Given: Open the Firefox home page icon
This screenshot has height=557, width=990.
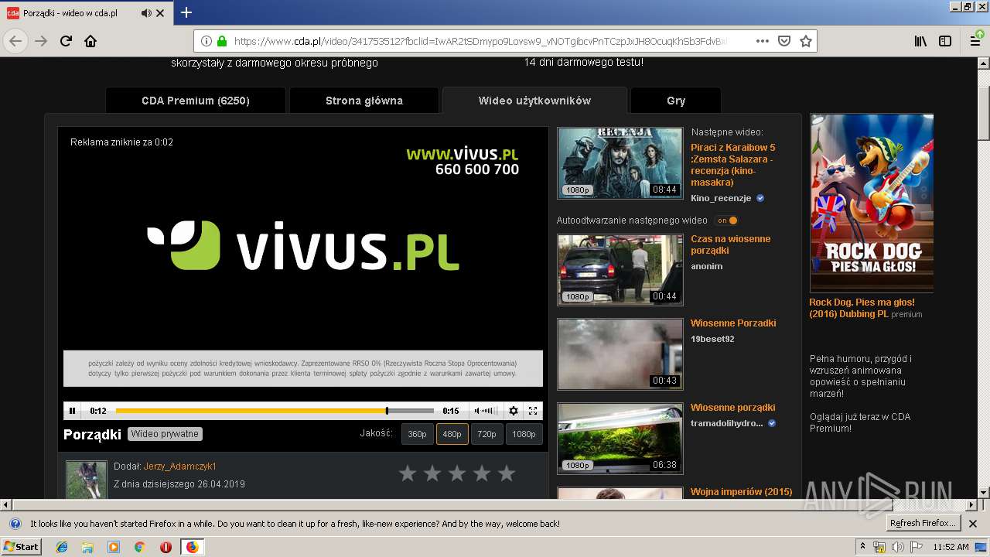Looking at the screenshot, I should 90,41.
